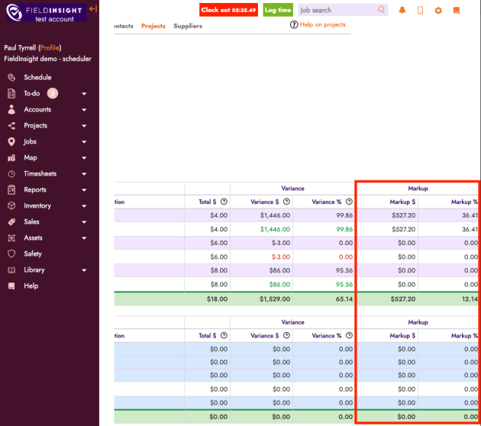Expand the Inventory submenu arrow
Screen dimensions: 481x426
[x=84, y=206]
